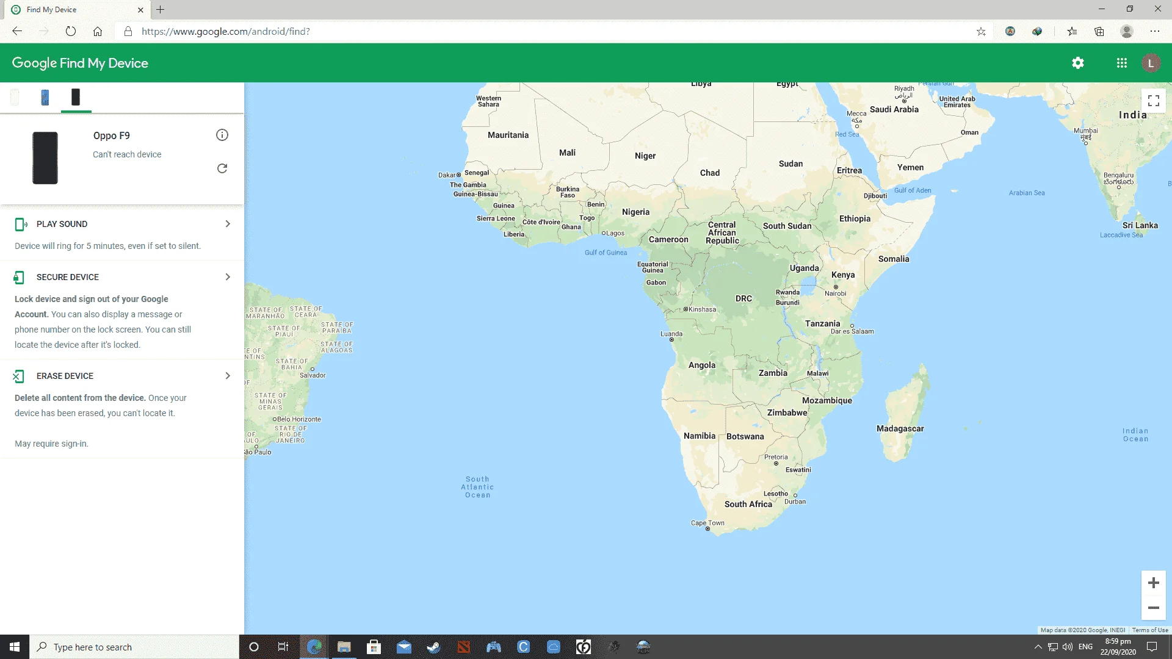
Task: Go to browser home page
Action: [98, 31]
